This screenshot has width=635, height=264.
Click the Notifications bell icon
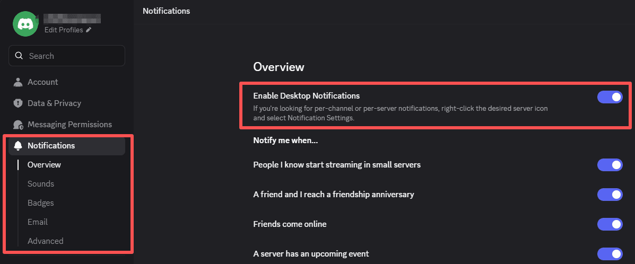(18, 145)
